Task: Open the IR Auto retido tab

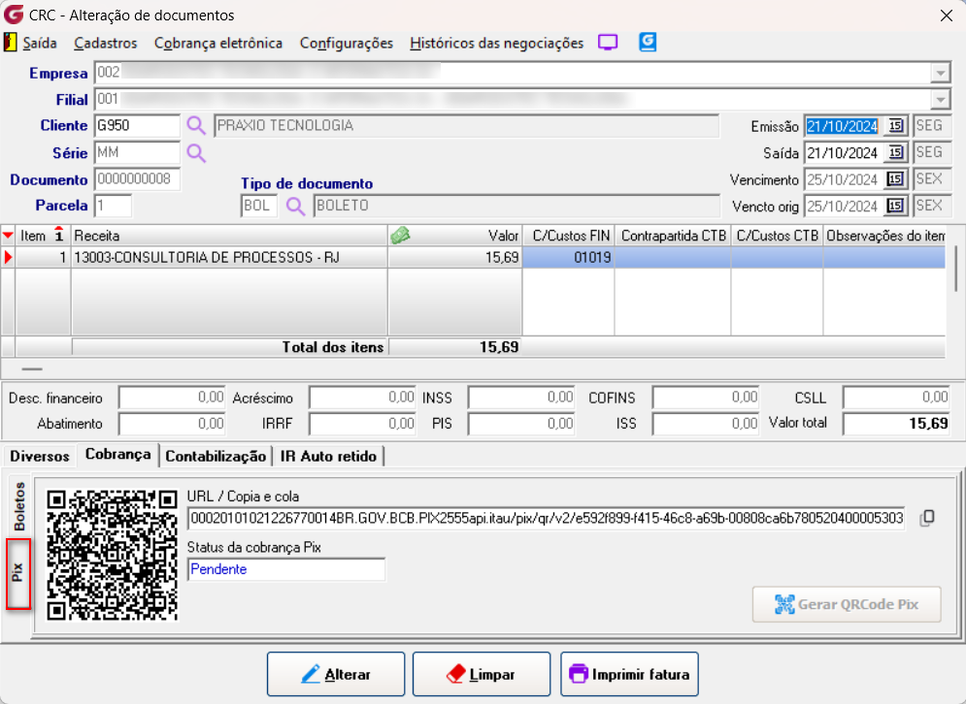Action: click(328, 456)
